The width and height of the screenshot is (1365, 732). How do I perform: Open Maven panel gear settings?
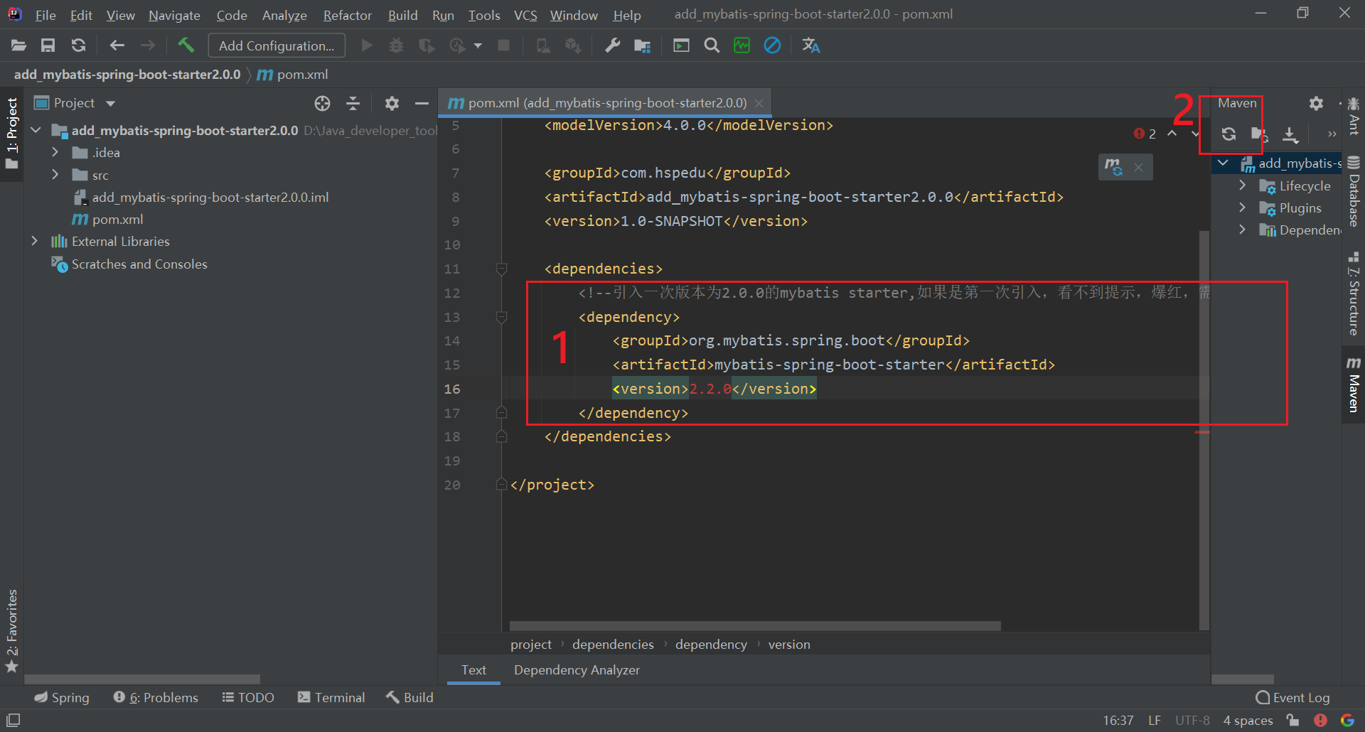coord(1316,104)
